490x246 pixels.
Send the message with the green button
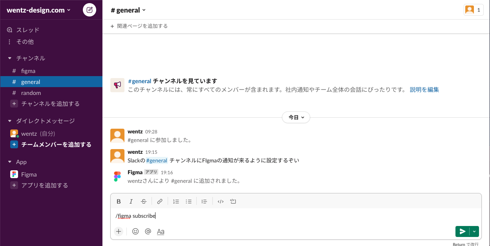point(463,231)
